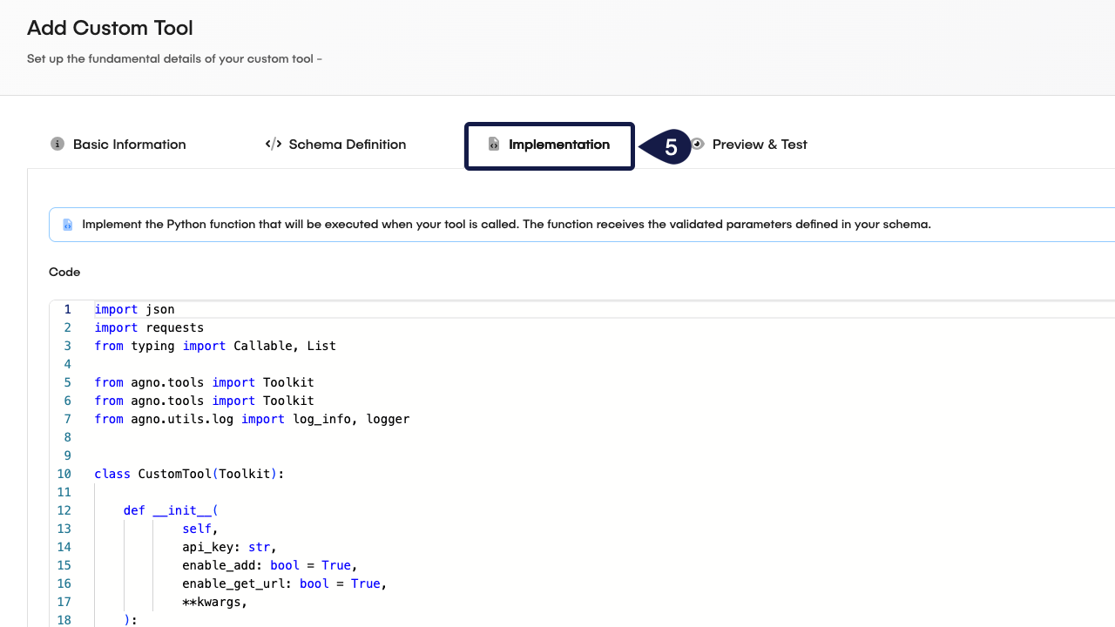Viewport: 1115px width, 627px height.
Task: Click the info icon in the blue banner
Action: tap(67, 224)
